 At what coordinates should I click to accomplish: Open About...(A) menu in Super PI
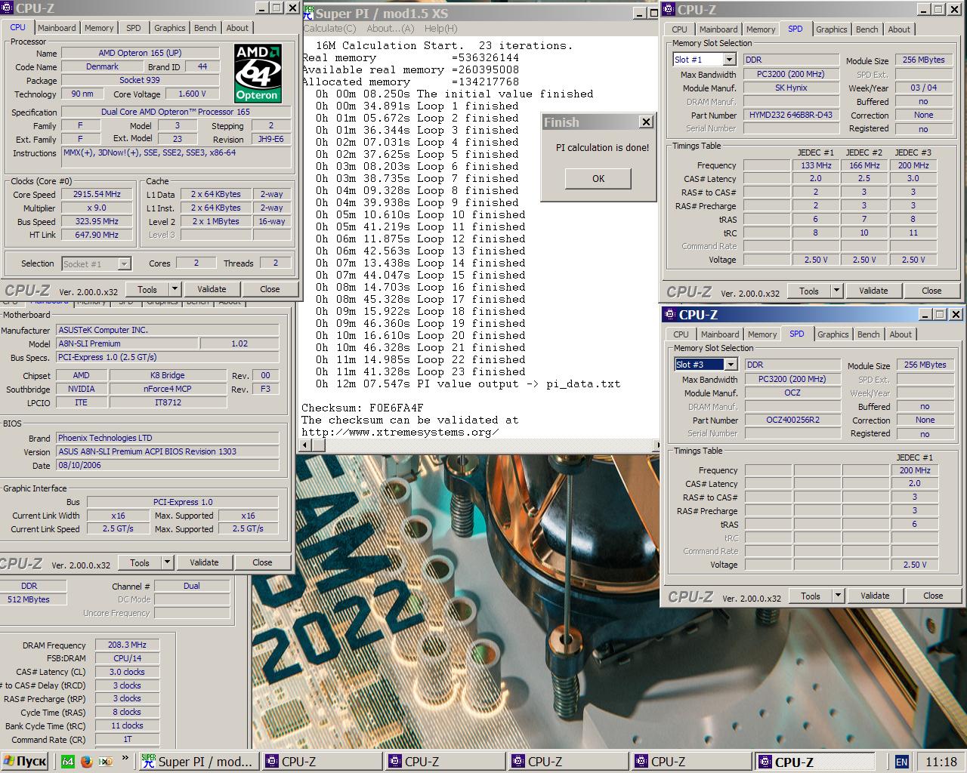pos(391,29)
